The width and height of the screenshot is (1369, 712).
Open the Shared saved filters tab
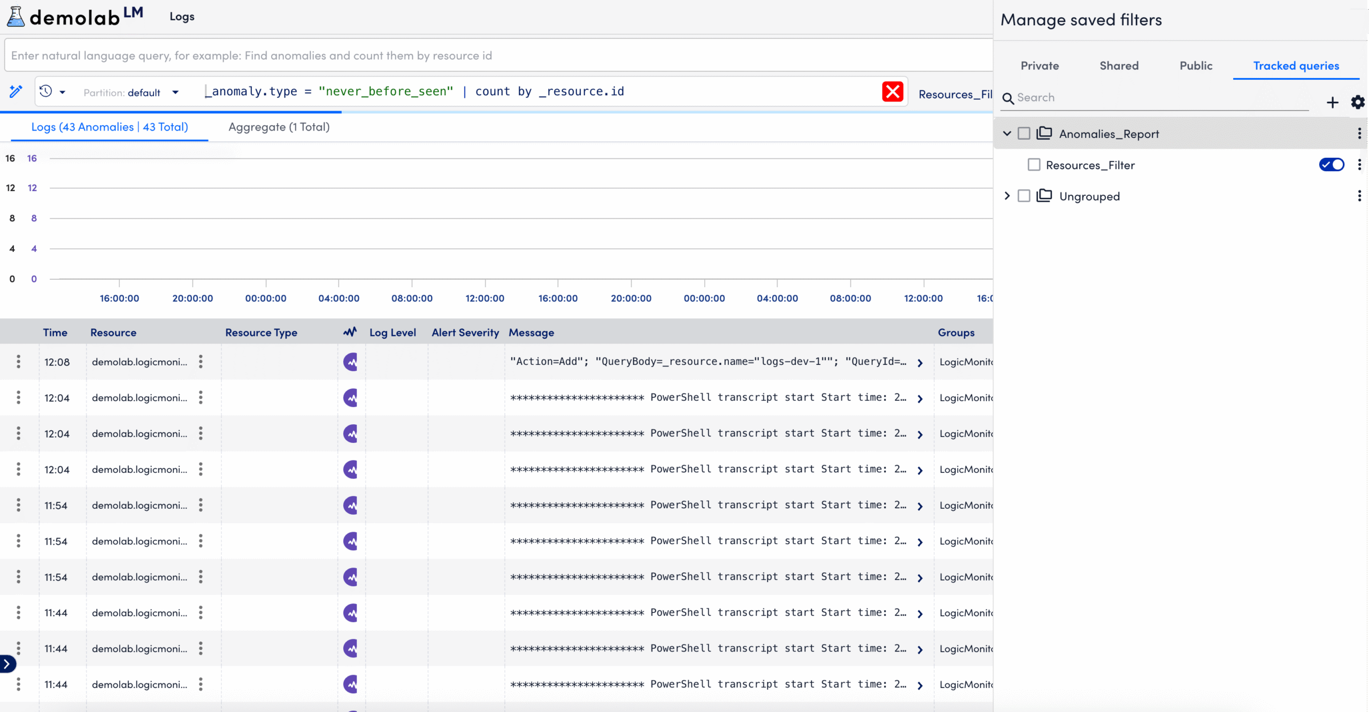coord(1119,65)
